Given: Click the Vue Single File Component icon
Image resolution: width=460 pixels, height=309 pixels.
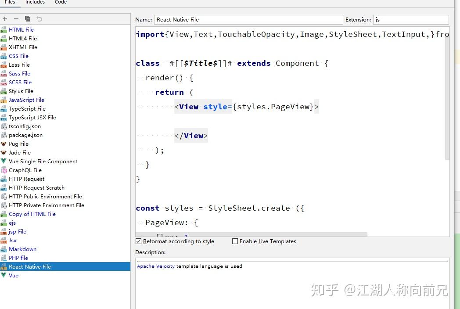Looking at the screenshot, I should tap(4, 161).
